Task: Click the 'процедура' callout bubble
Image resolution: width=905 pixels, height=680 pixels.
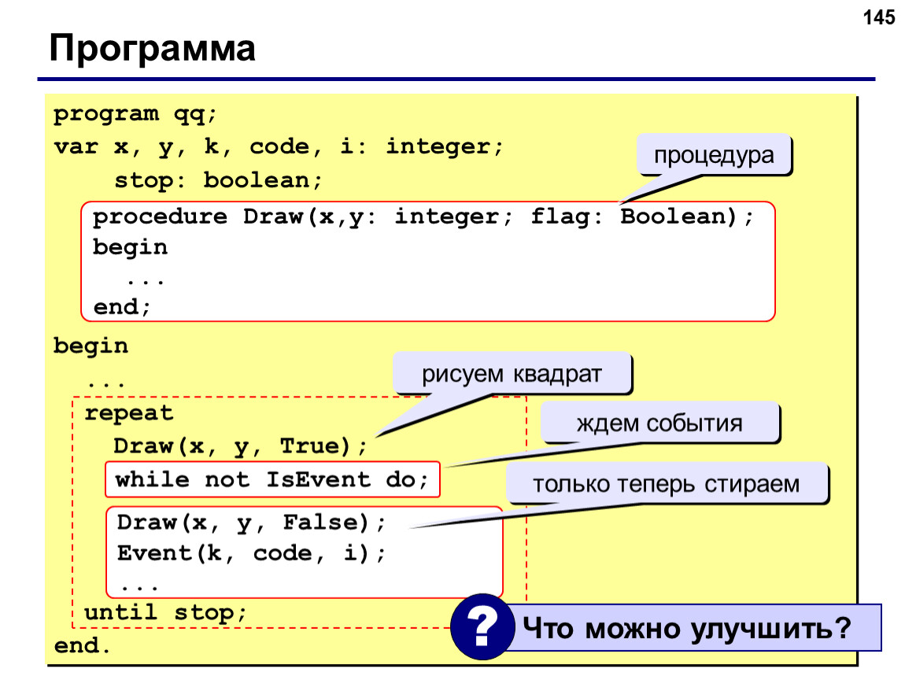Action: (x=714, y=155)
